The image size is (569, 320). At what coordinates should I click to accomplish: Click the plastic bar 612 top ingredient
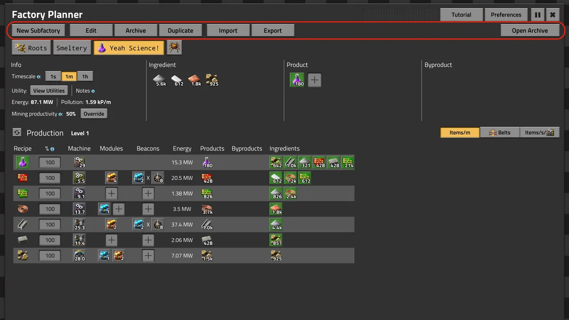pos(177,80)
